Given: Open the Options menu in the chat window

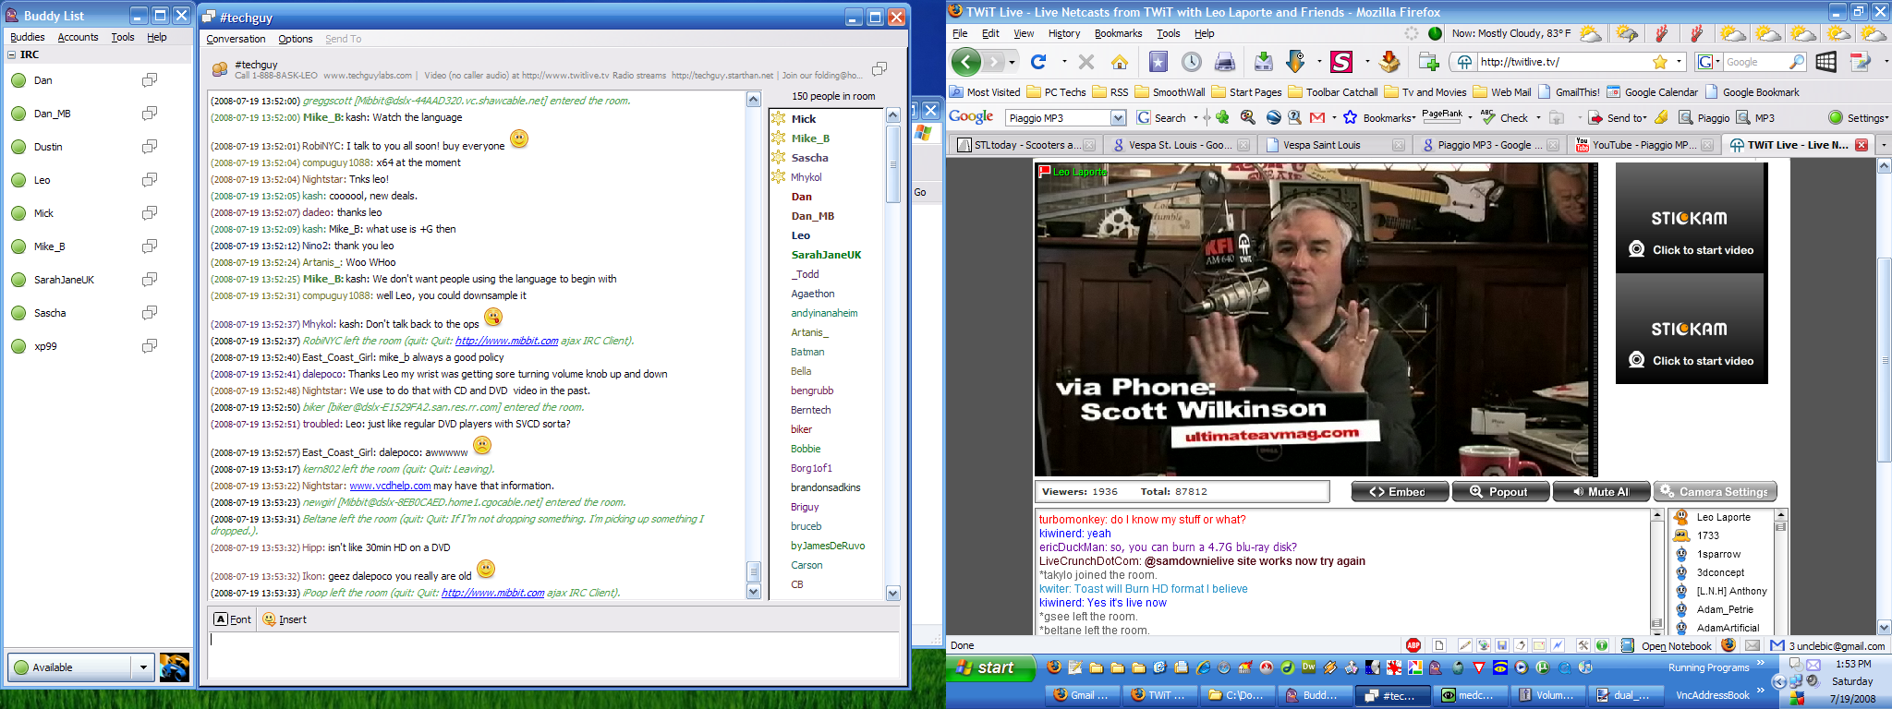Looking at the screenshot, I should pyautogui.click(x=295, y=39).
